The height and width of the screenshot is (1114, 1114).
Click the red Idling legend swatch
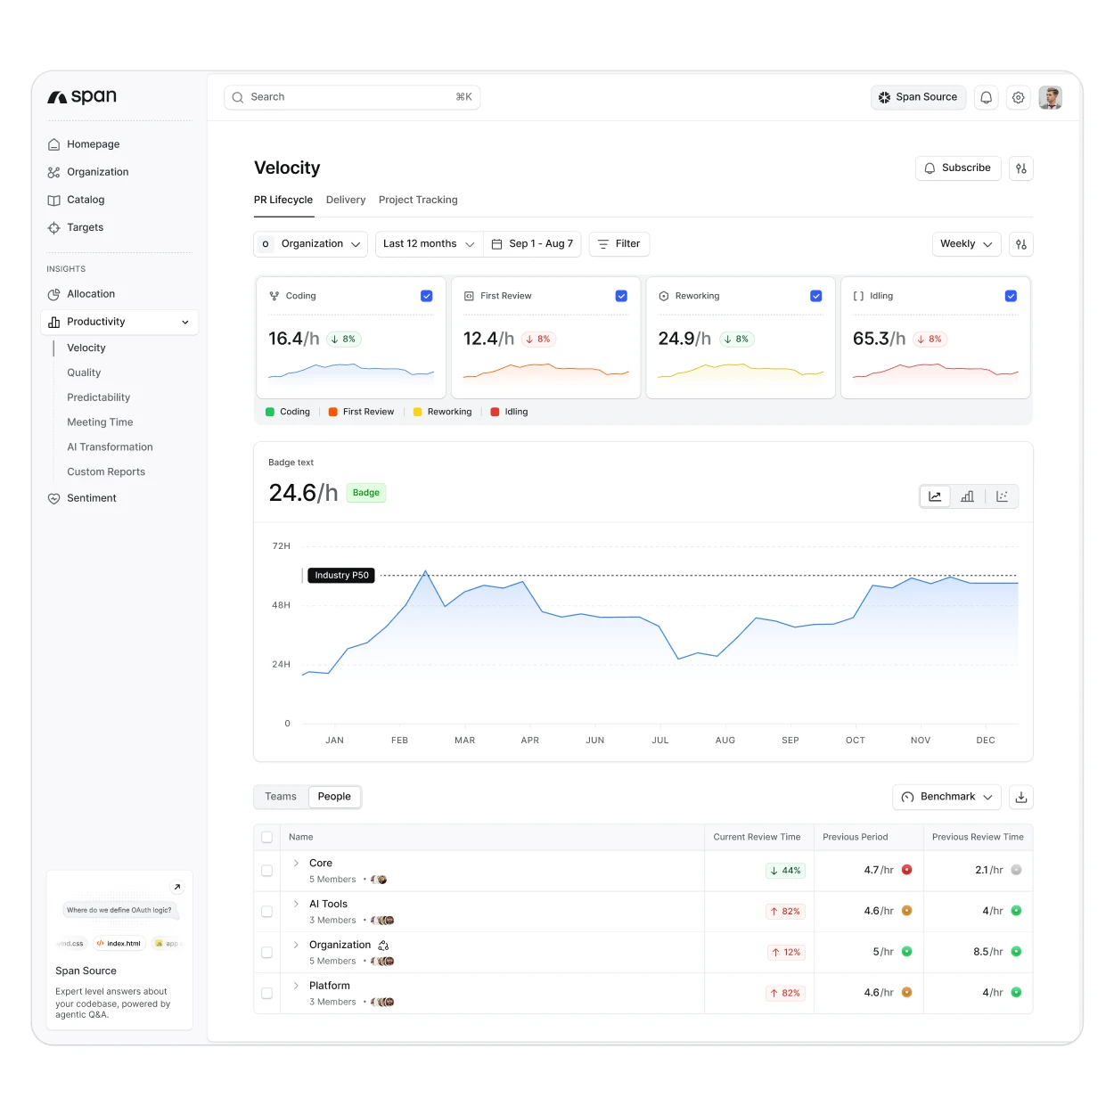click(x=495, y=412)
